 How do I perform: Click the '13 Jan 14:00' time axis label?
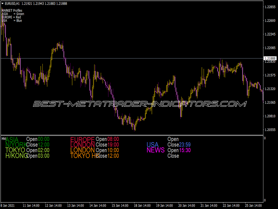75,206
